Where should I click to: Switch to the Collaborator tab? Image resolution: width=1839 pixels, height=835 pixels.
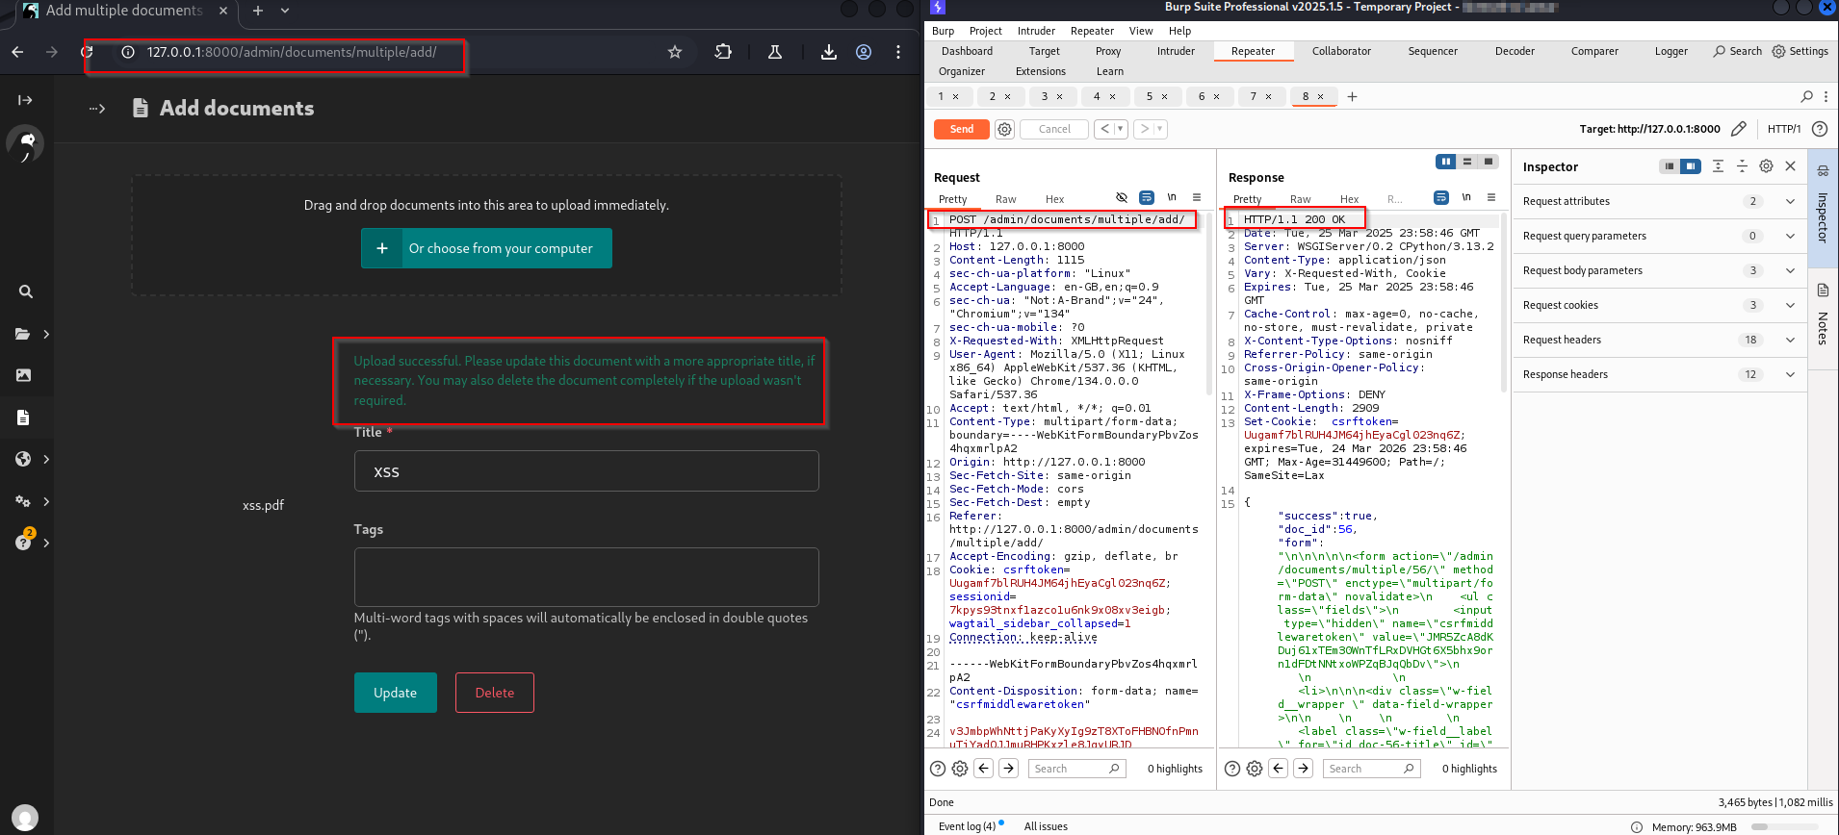point(1341,51)
